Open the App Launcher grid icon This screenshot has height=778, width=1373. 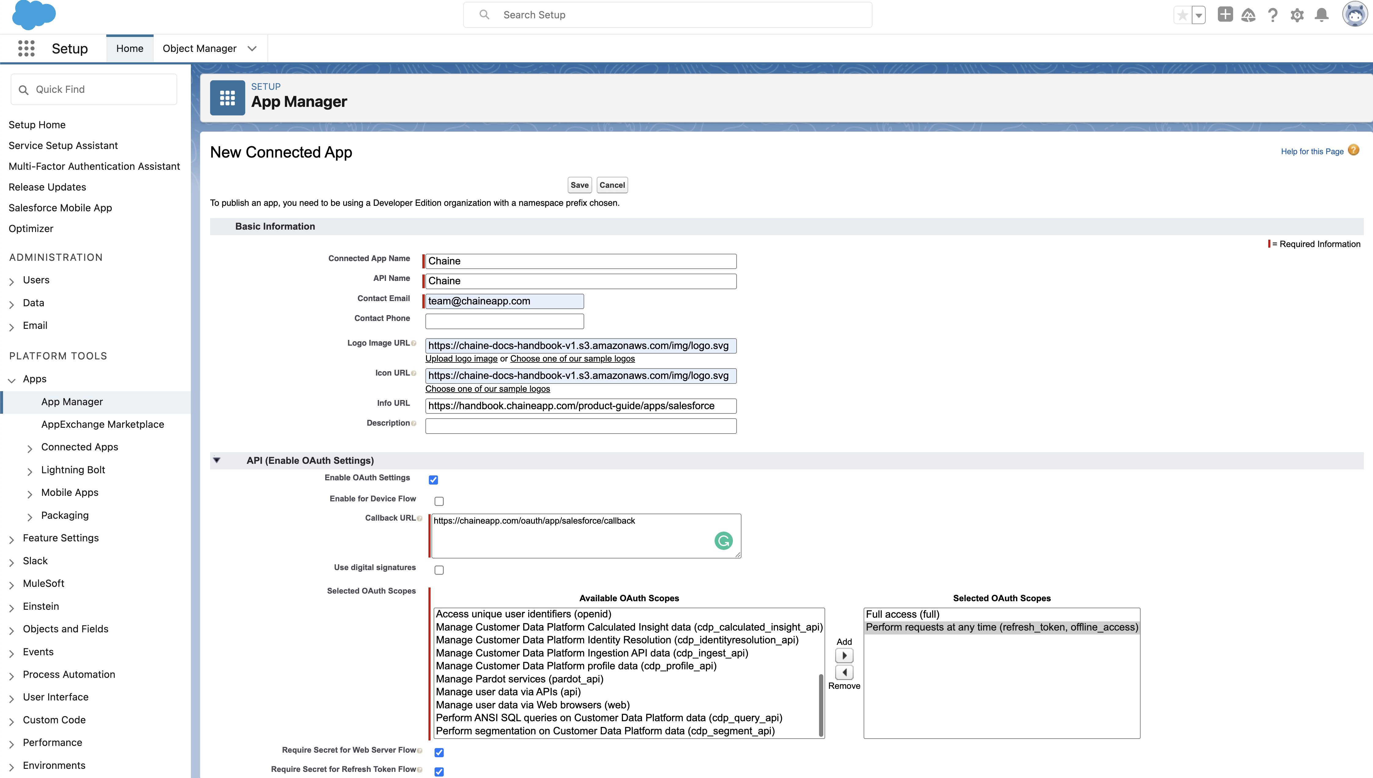26,49
